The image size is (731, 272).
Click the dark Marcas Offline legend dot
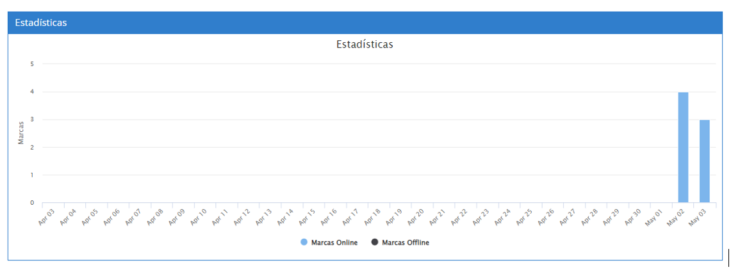pos(375,243)
